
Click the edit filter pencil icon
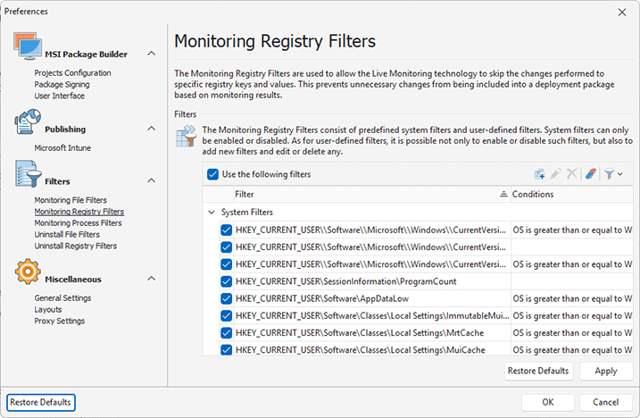555,174
